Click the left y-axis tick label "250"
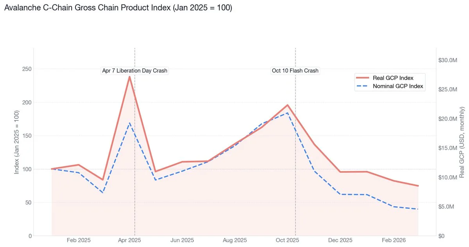This screenshot has width=469, height=247. 27,69
